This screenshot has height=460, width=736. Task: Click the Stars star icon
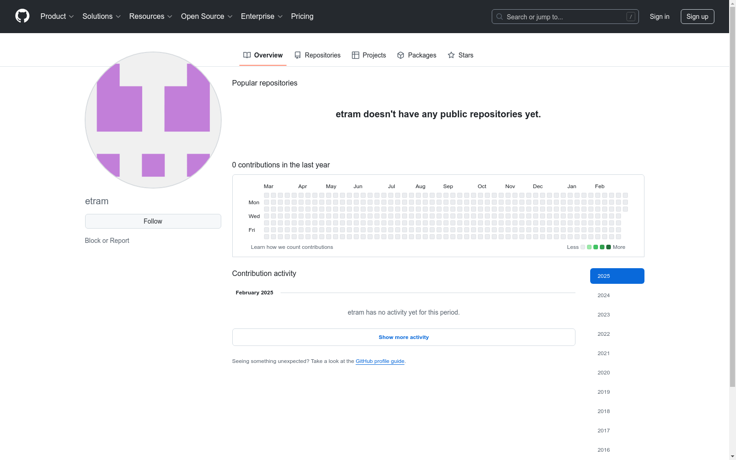click(451, 55)
